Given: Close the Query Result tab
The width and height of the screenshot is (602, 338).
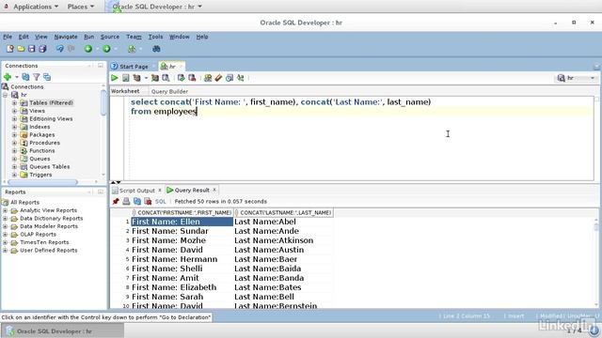Looking at the screenshot, I should pos(214,190).
